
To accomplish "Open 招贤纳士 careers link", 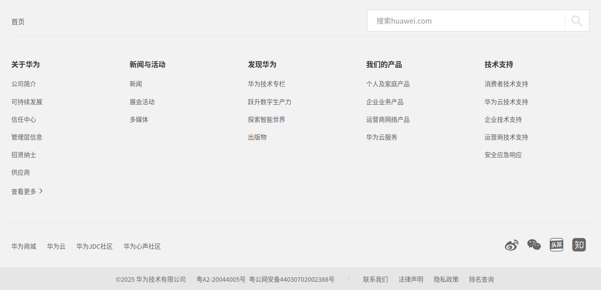I will pos(24,155).
